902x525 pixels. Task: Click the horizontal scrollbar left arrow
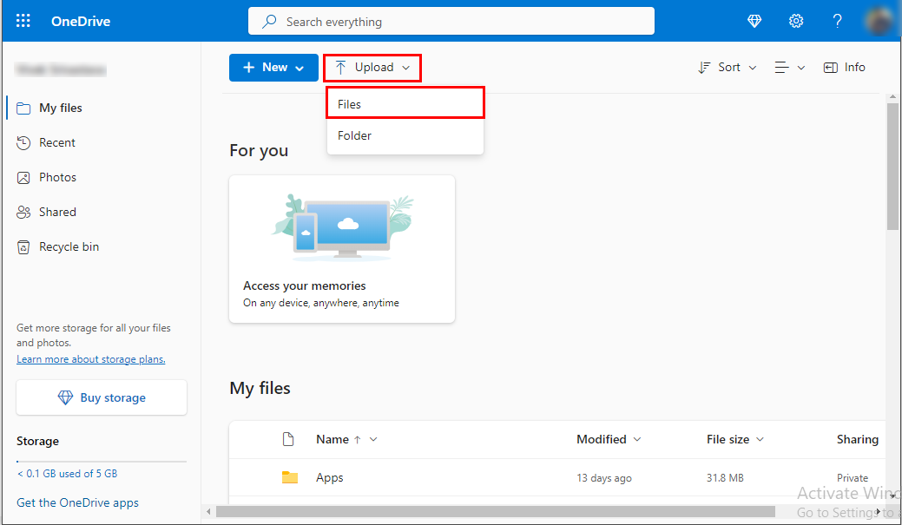[x=208, y=511]
